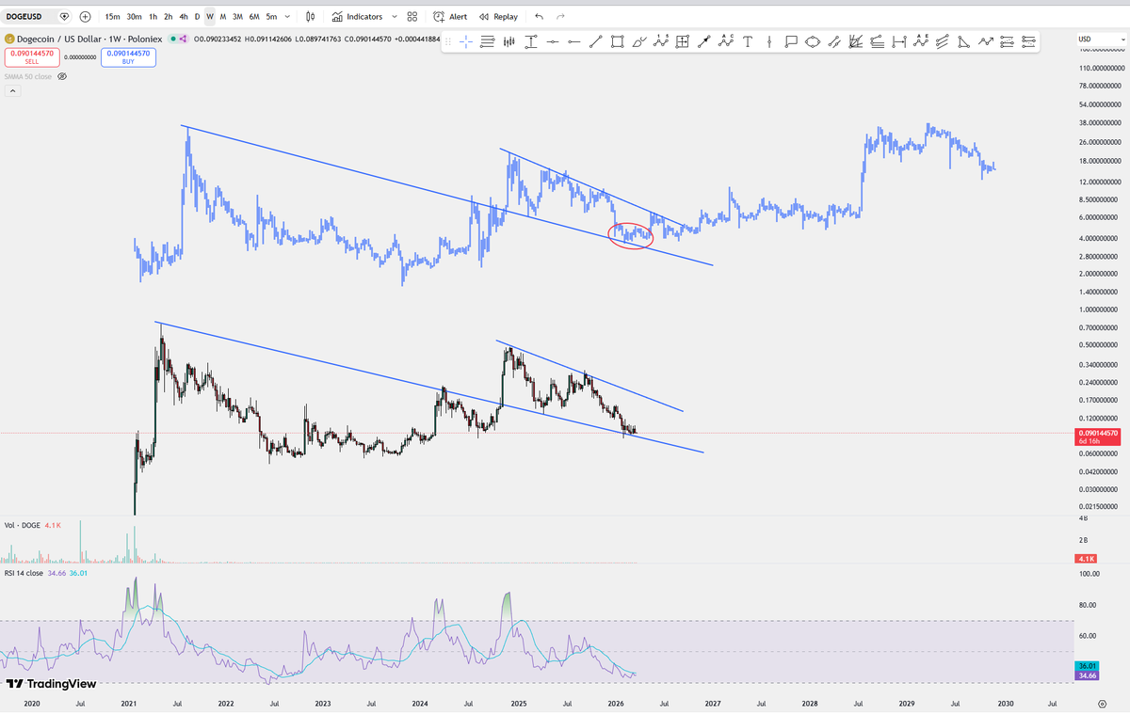Select the callout comment tool
Image resolution: width=1130 pixels, height=714 pixels.
(791, 41)
